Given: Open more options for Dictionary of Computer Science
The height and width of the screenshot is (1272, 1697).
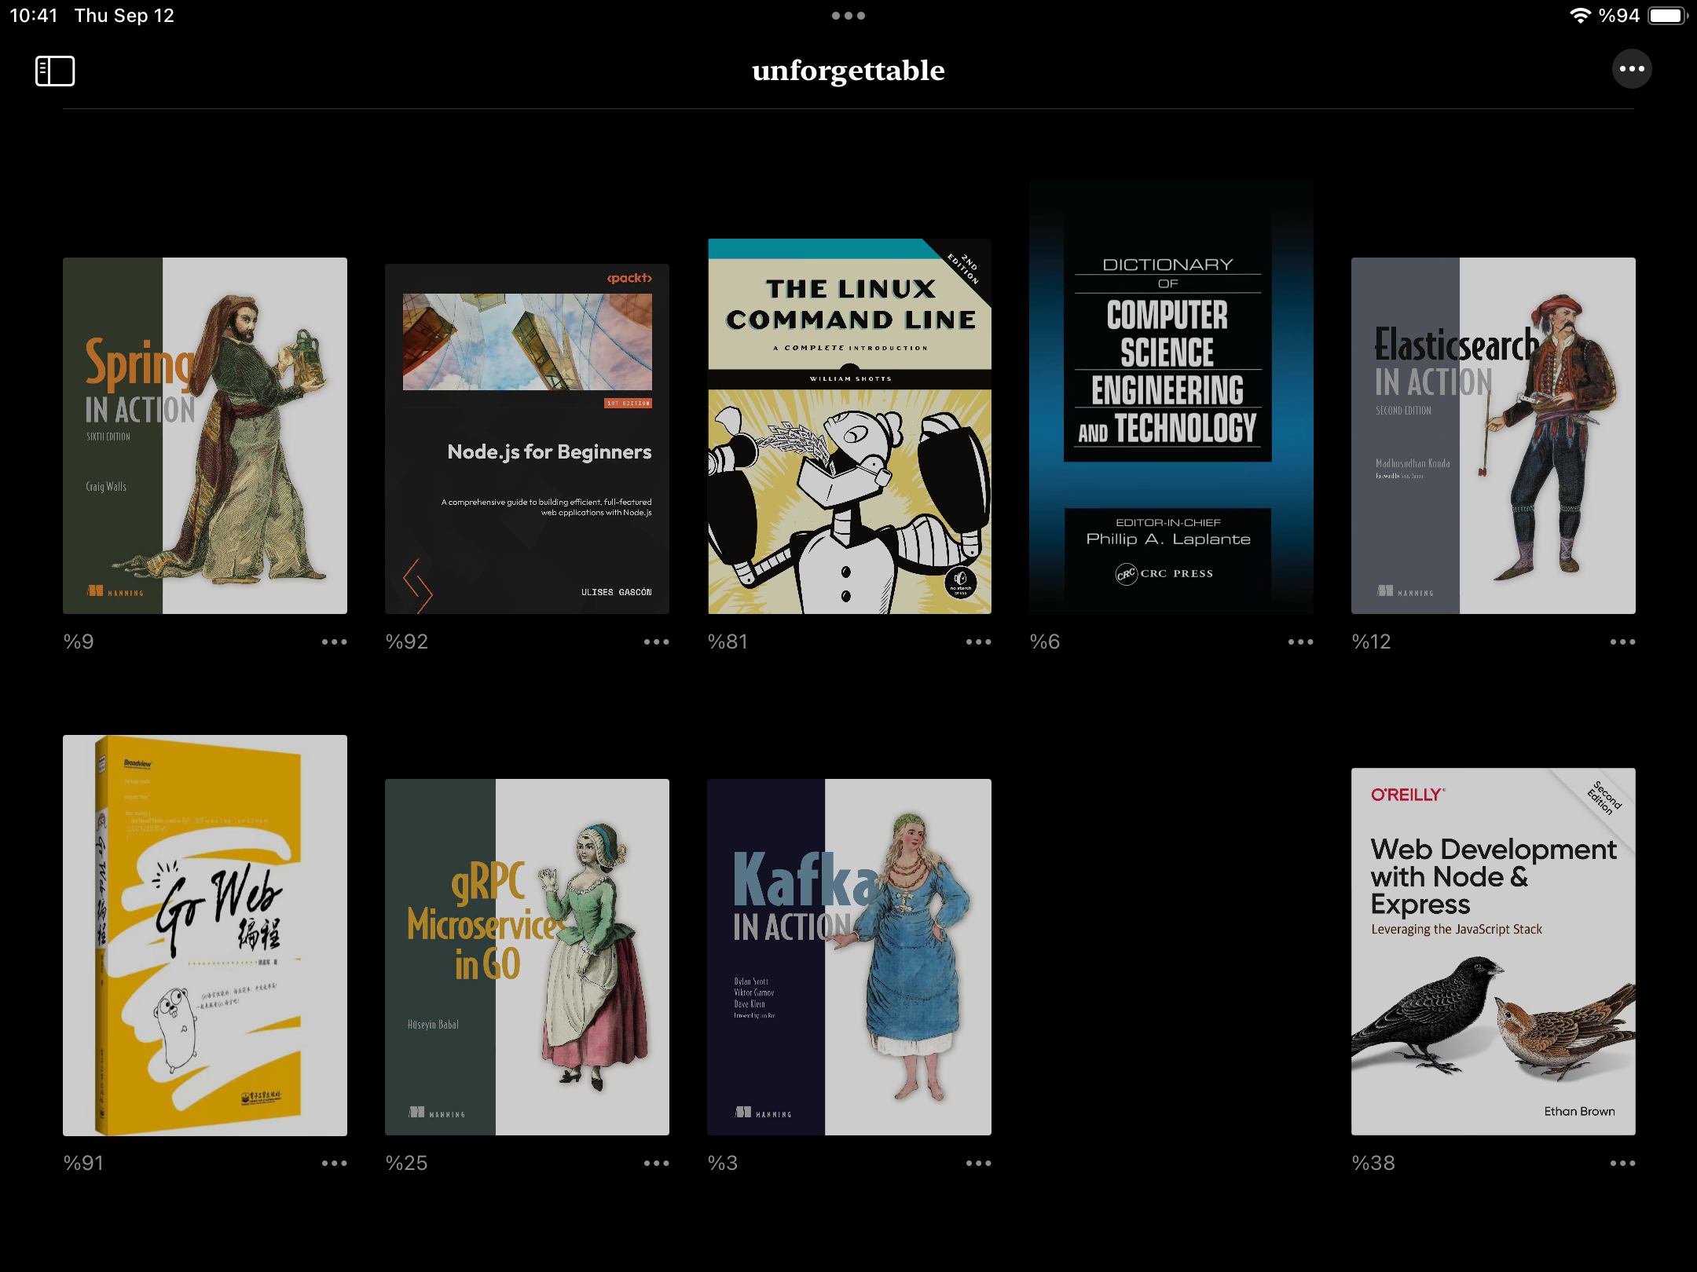Looking at the screenshot, I should click(x=1300, y=642).
